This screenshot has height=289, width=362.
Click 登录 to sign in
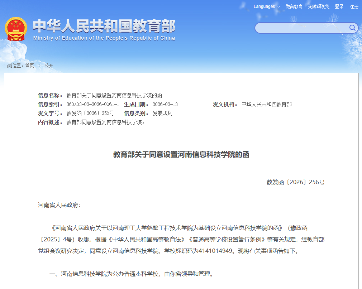click(338, 6)
